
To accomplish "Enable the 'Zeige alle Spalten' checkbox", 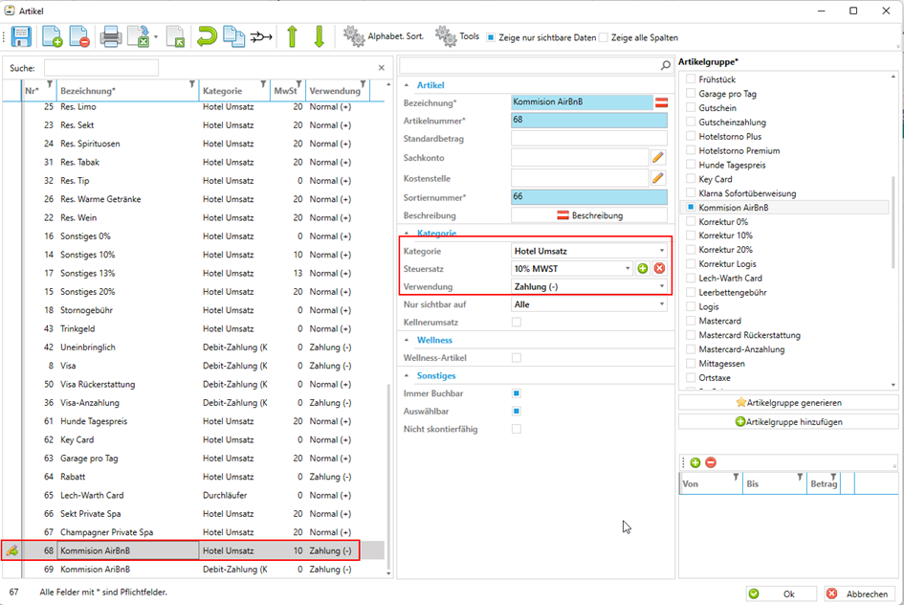I will 604,37.
